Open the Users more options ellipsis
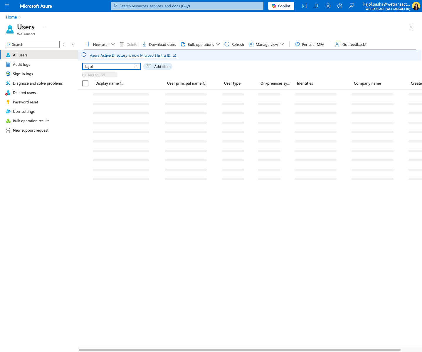The height and width of the screenshot is (352, 422). pos(44,27)
